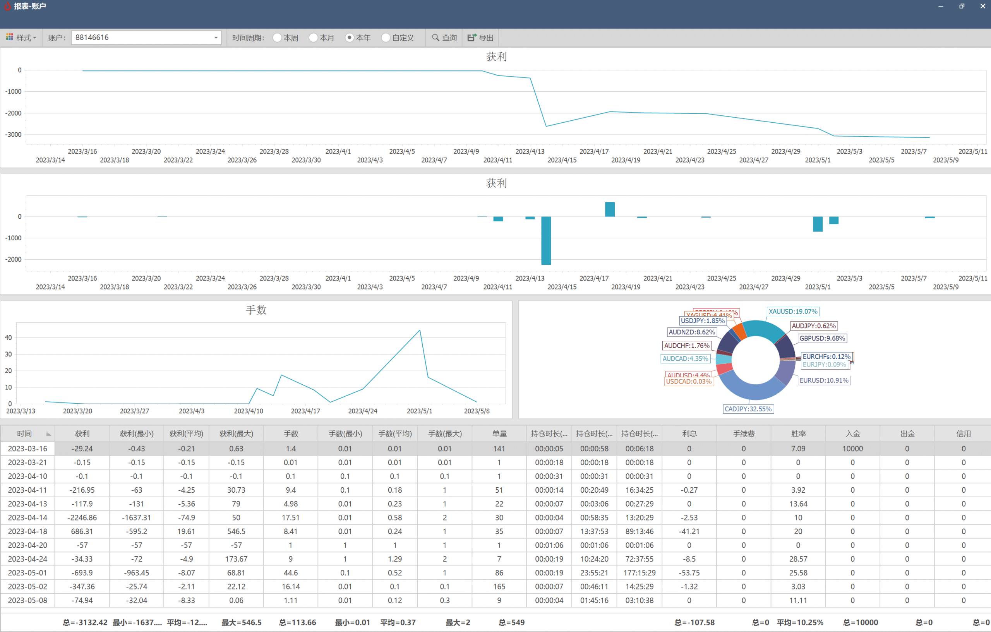This screenshot has height=632, width=991.
Task: Sort table by 获利 column header
Action: [82, 434]
